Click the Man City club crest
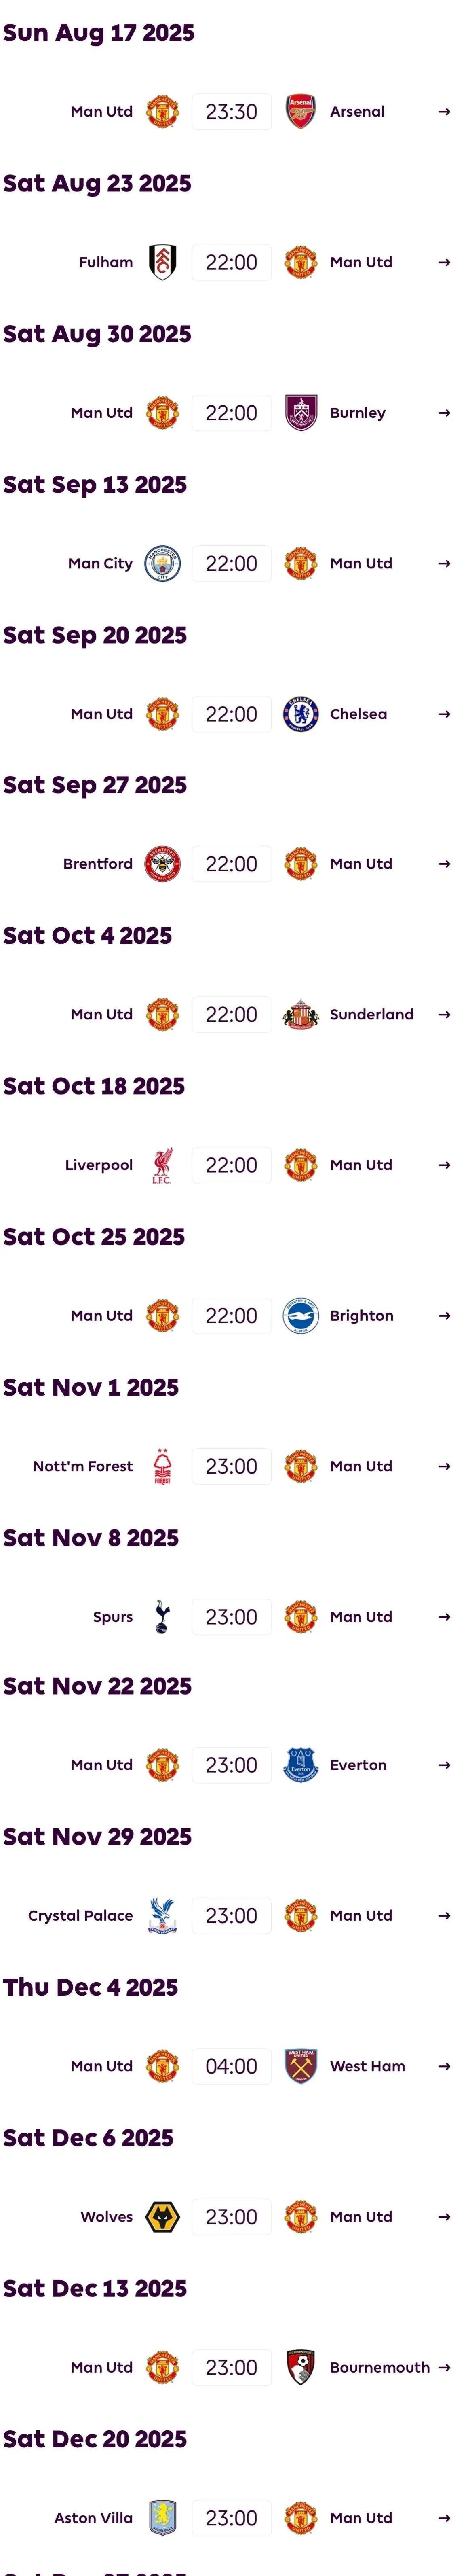470x2576 pixels. click(x=162, y=563)
